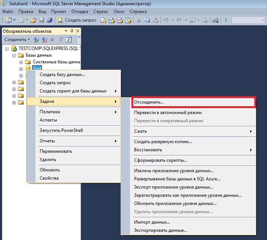This screenshot has width=267, height=240.
Task: Click the New Project toolbar icon
Action: [x=8, y=20]
